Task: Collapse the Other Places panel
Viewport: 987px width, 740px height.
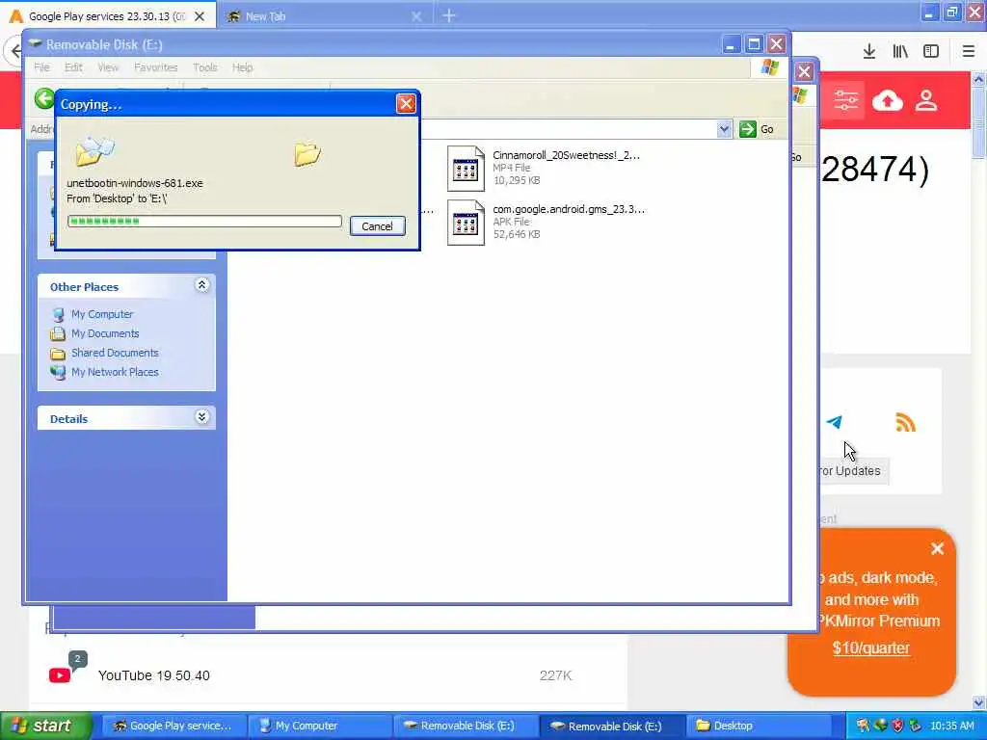Action: (202, 285)
